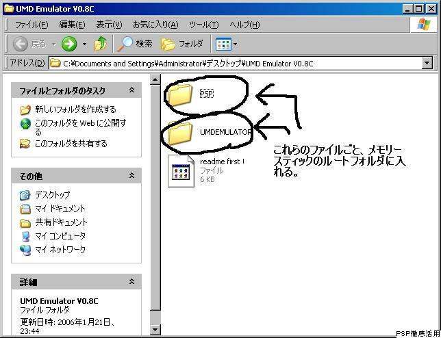Open the ツール(T) menu
Screen dimensions: 441x338
(203, 25)
